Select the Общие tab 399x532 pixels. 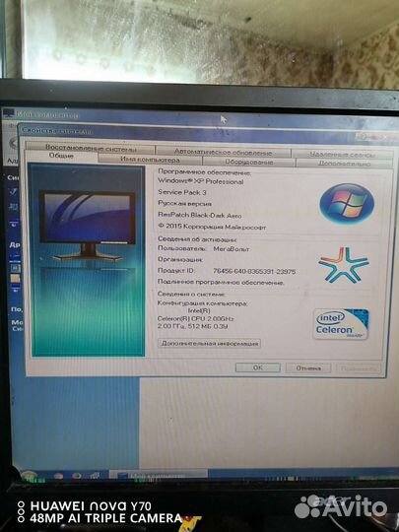tap(61, 156)
